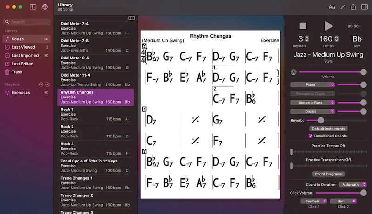Open Last Viewed list
The width and height of the screenshot is (372, 214).
coord(27,47)
